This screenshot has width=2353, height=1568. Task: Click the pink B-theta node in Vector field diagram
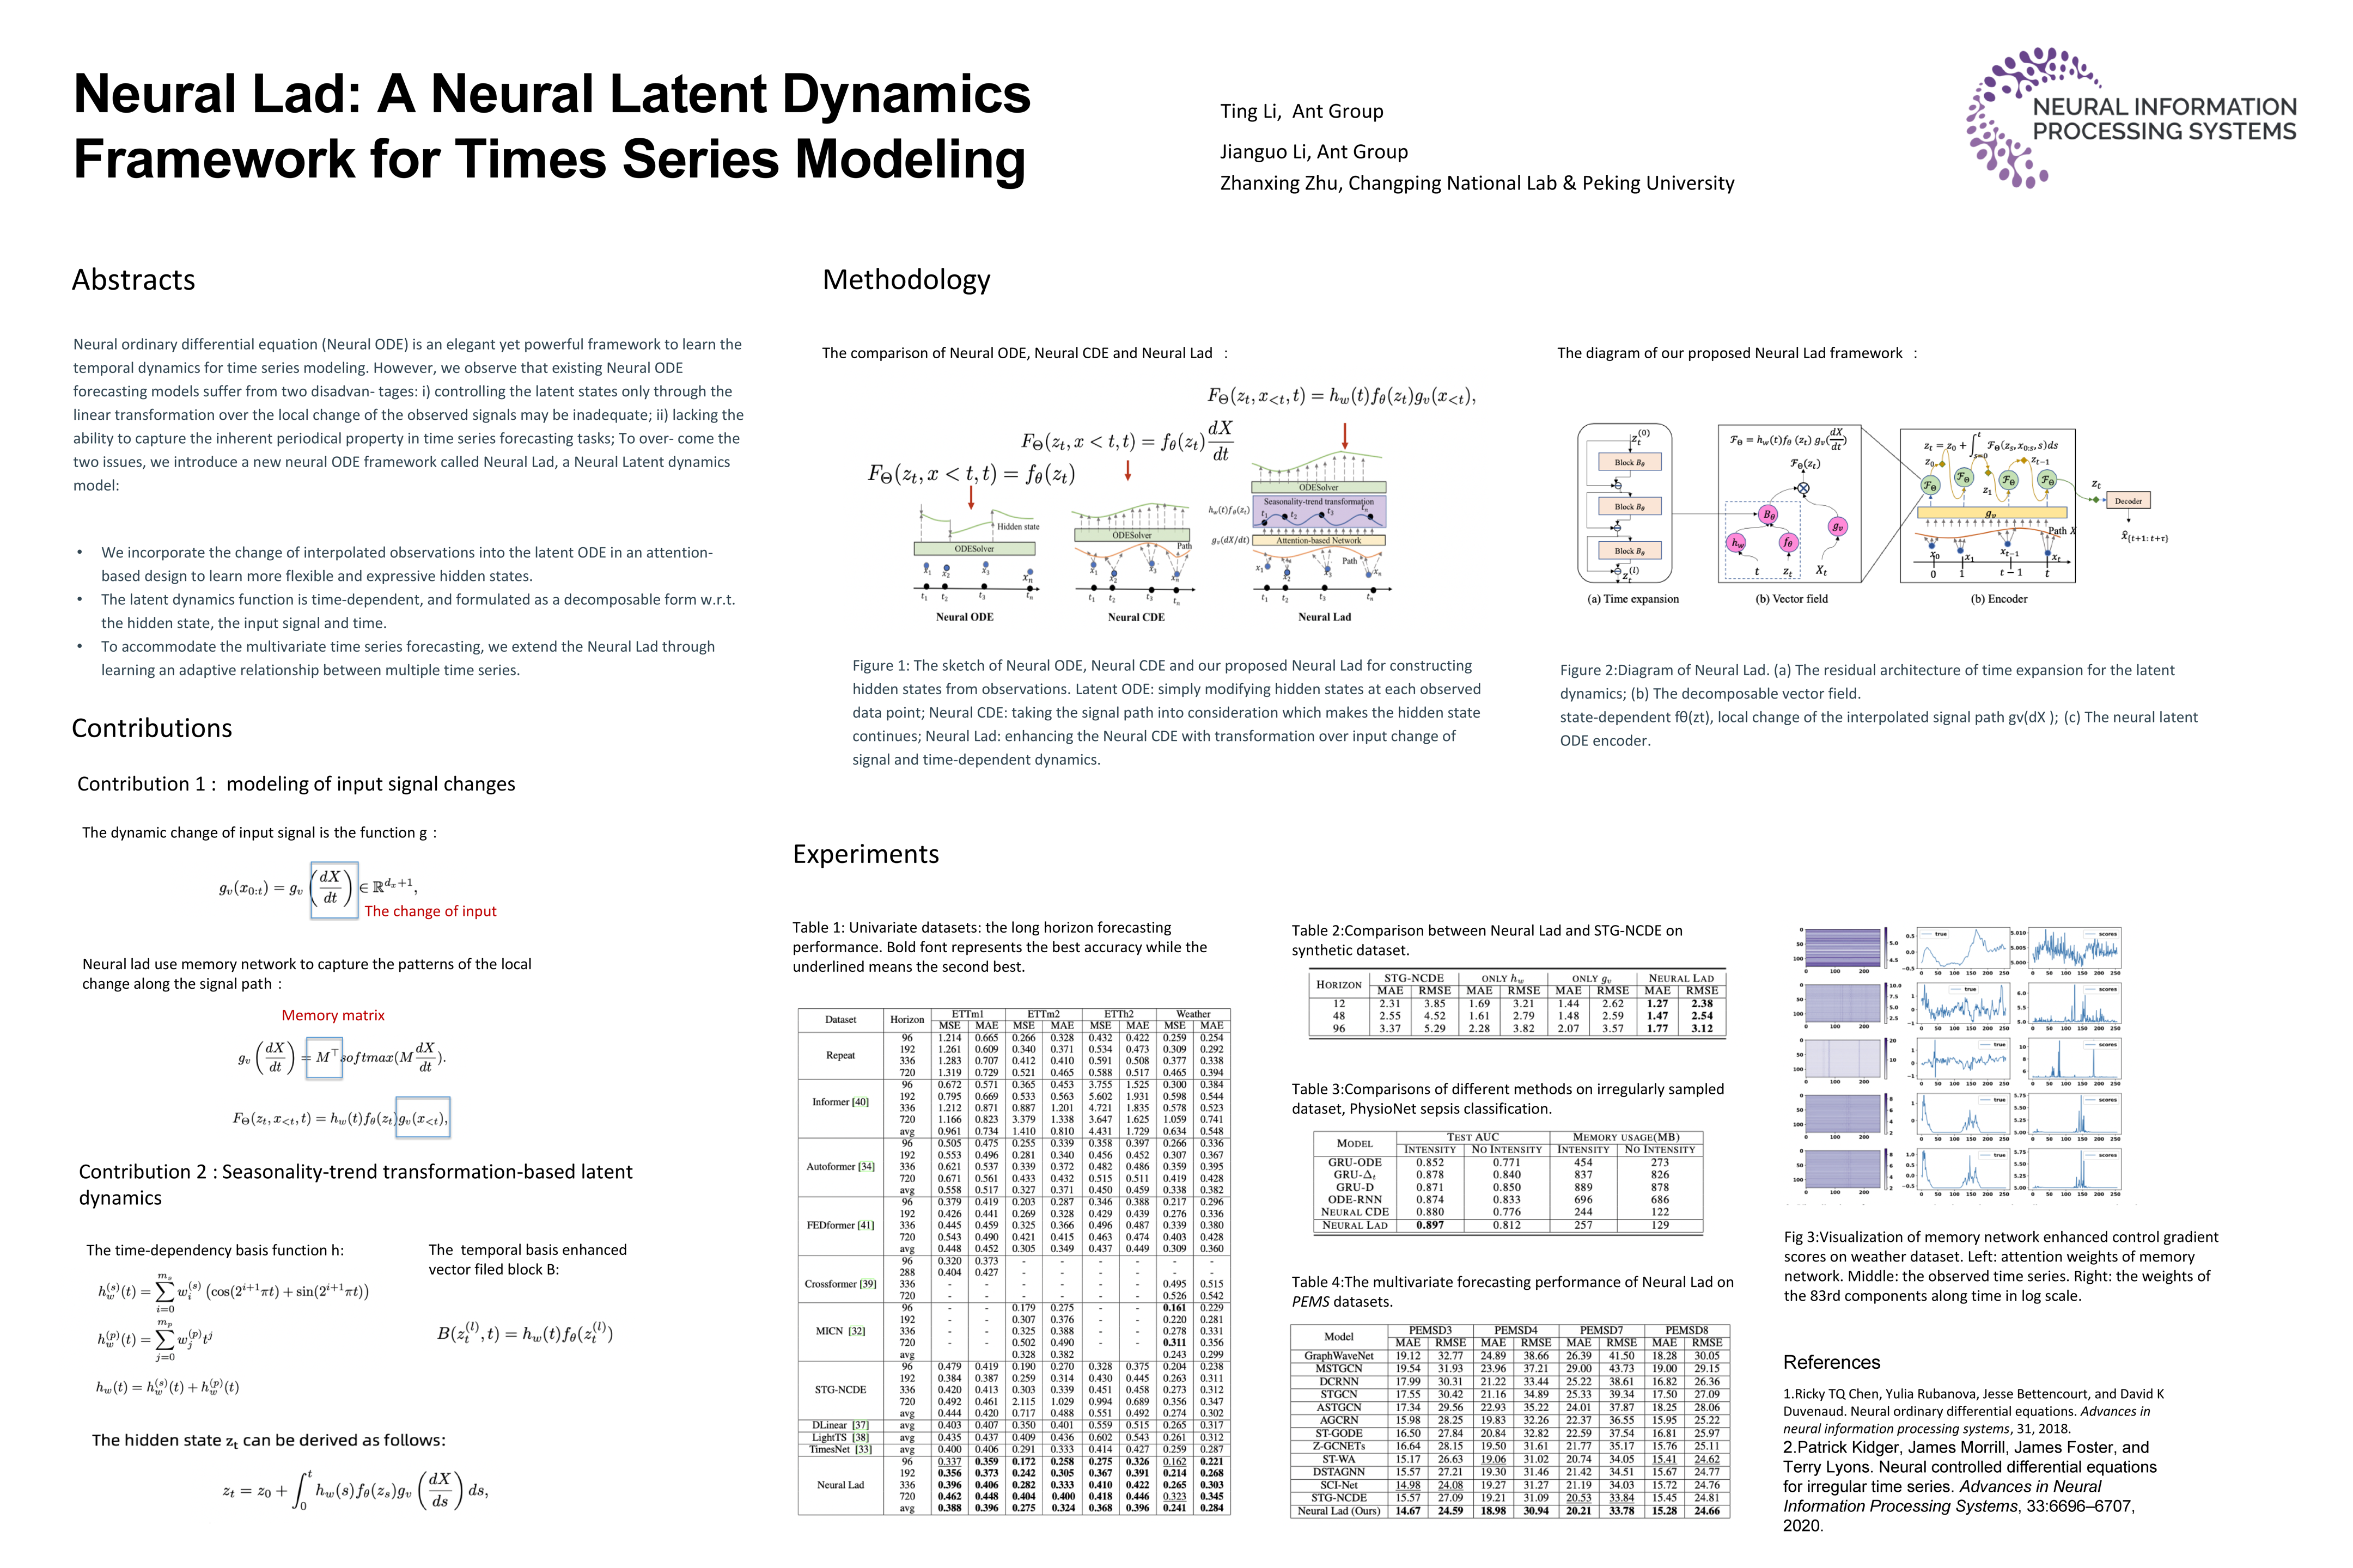coord(1768,514)
